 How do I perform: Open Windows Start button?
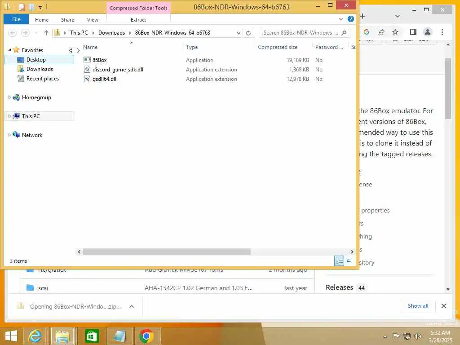click(x=11, y=336)
